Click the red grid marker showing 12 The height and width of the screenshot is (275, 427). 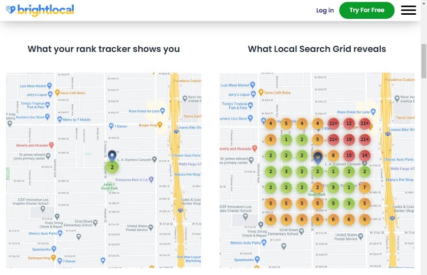349,124
